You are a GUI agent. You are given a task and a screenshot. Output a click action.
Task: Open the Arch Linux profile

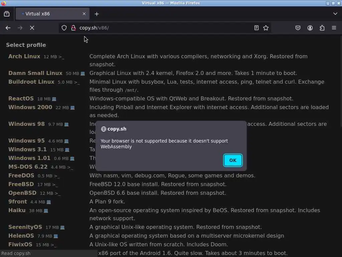[x=24, y=56]
